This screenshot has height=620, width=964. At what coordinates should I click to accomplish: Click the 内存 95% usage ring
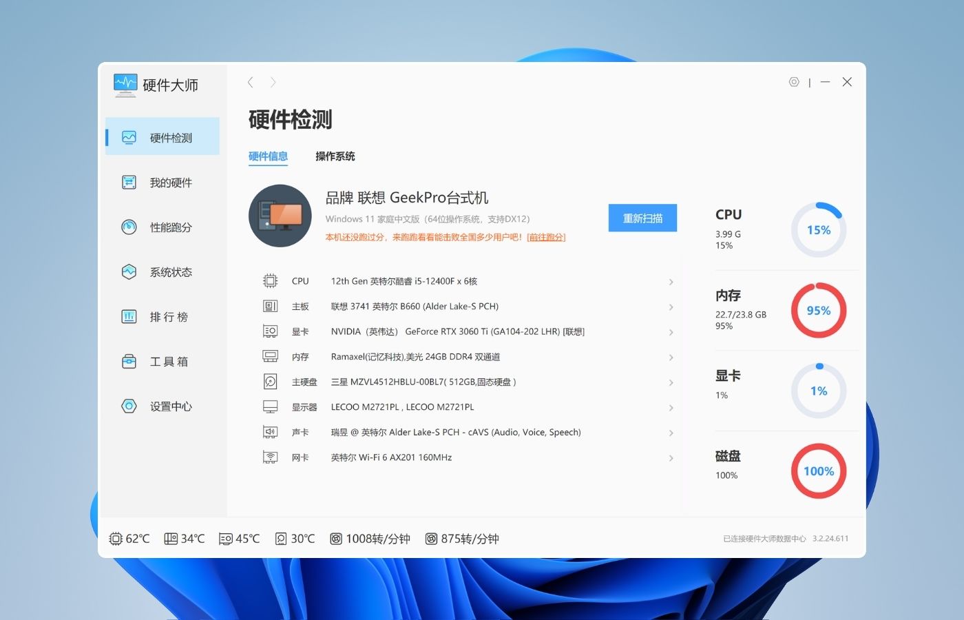[818, 310]
